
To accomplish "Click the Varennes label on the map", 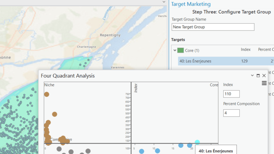I will pos(117,67).
